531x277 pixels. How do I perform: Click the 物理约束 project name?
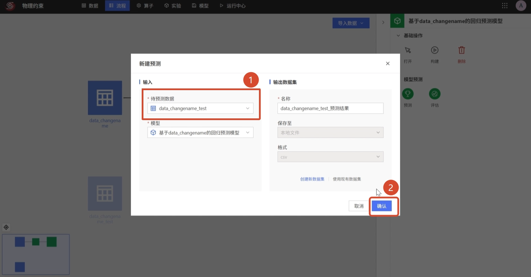coord(33,6)
